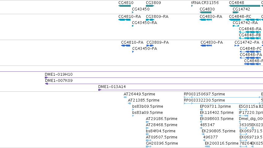Viewport: 263px width, 148px height.
Task: Select the RP003150697.5prime EST feature
Action: pos(222,97)
